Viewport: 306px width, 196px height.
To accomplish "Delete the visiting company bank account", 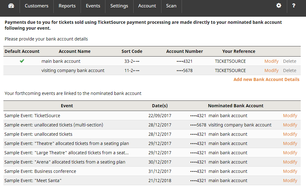I will pos(290,70).
